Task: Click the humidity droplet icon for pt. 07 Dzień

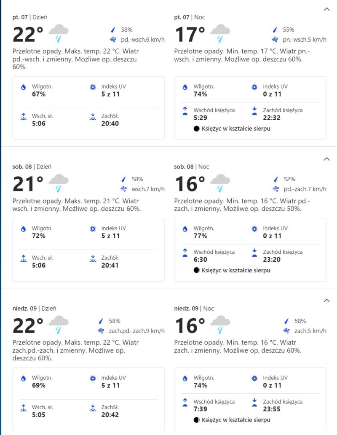Action: (24, 87)
